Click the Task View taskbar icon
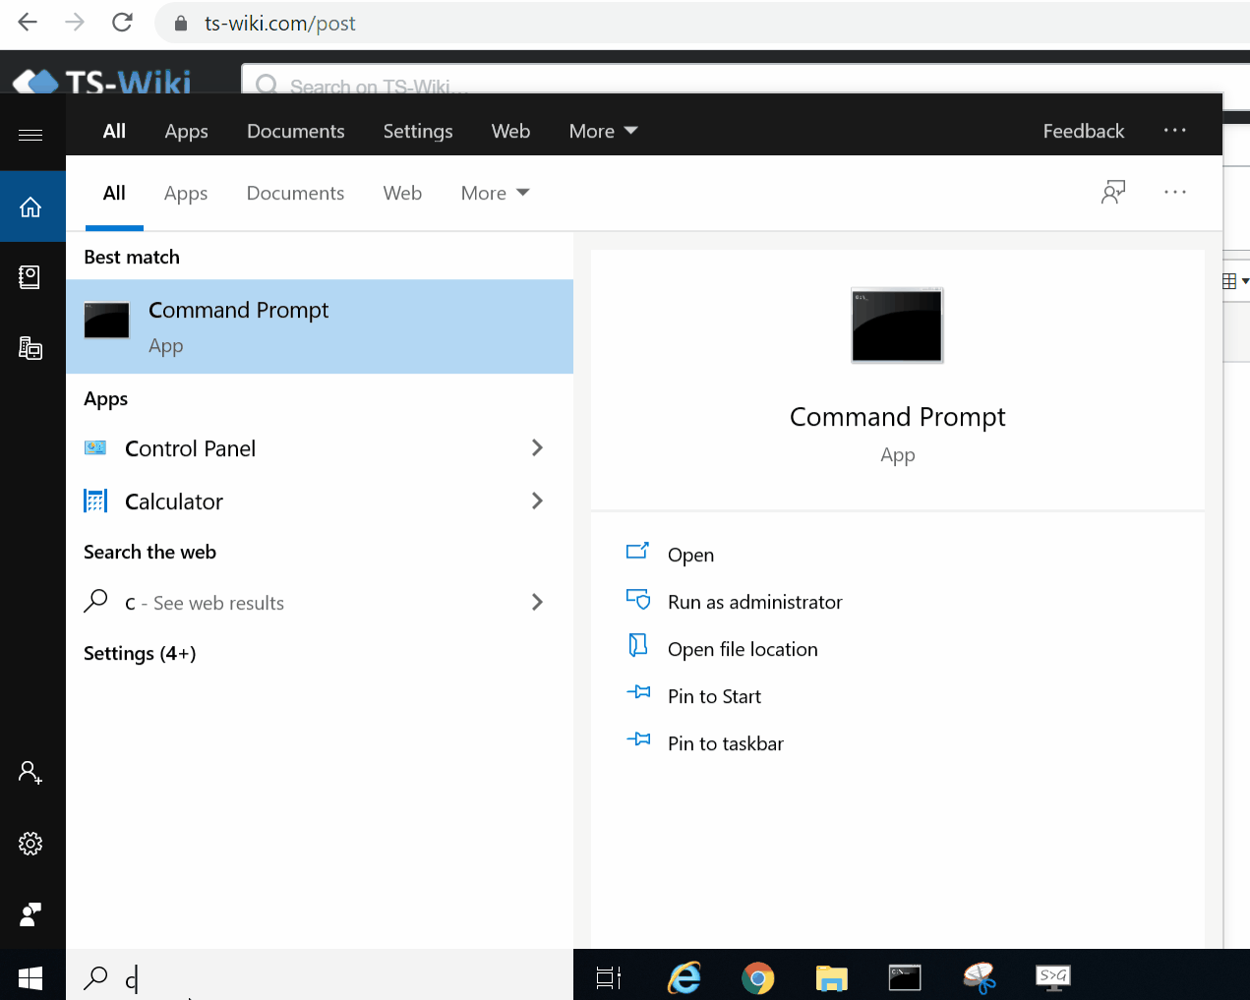The height and width of the screenshot is (1000, 1250). coord(609,977)
